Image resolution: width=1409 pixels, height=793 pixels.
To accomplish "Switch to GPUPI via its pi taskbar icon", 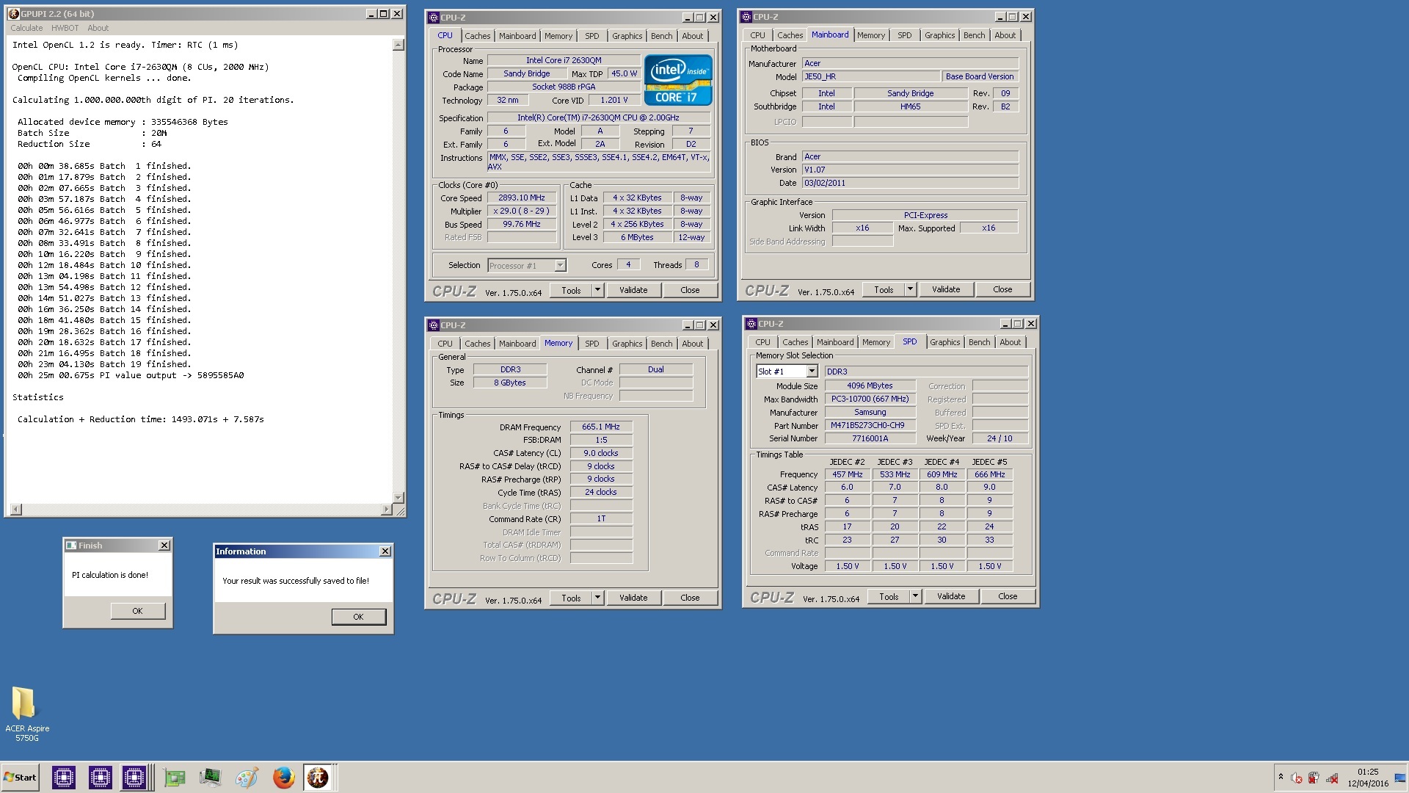I will click(x=318, y=778).
